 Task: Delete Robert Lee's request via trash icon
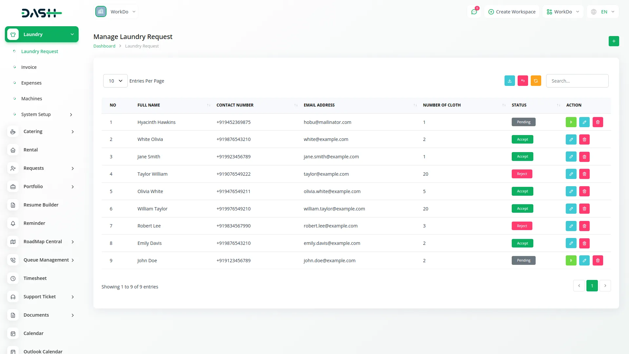pos(584,226)
